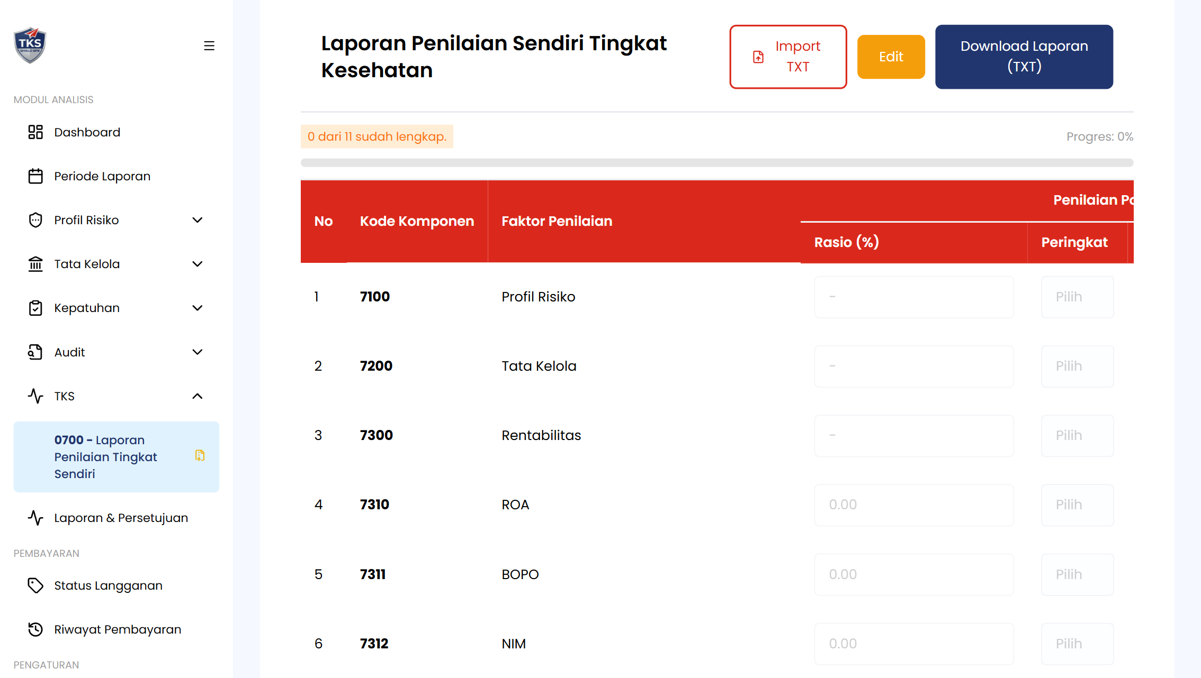
Task: Click the Periode Laporan calendar icon
Action: [35, 176]
